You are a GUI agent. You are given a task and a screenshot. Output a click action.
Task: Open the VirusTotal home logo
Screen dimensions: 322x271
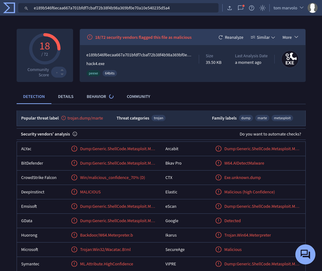coord(9,8)
